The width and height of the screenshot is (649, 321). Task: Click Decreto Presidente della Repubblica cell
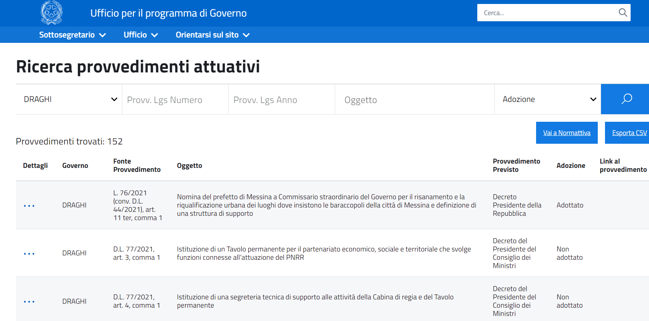(x=517, y=205)
